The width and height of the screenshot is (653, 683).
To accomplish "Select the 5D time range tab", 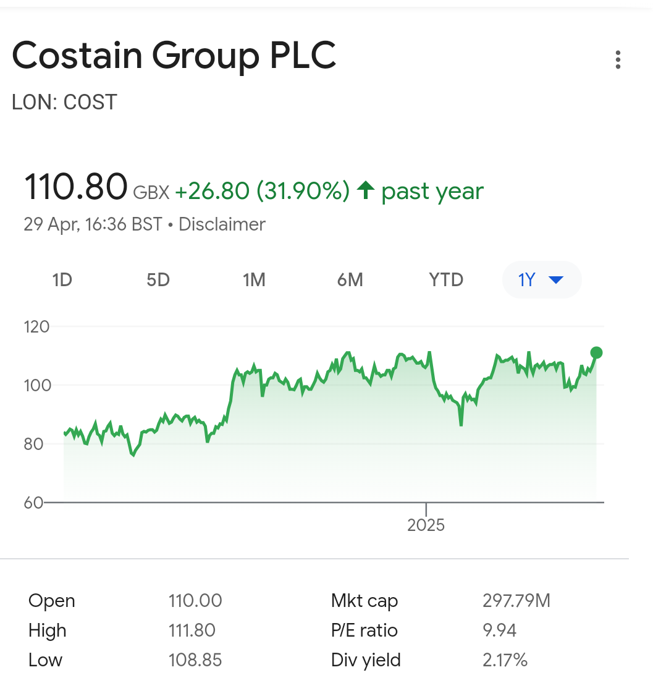I will (158, 279).
